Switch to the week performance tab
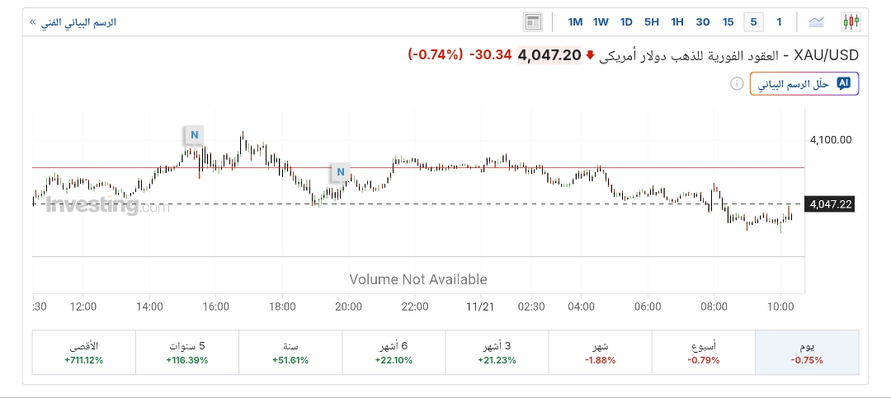Viewport: 891px width, 398px height. tap(703, 353)
